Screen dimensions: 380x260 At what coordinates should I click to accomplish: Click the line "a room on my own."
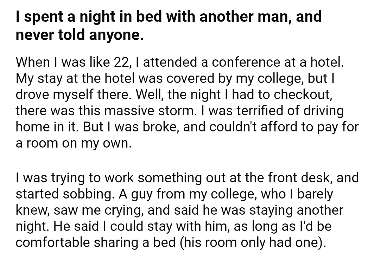pyautogui.click(x=74, y=143)
